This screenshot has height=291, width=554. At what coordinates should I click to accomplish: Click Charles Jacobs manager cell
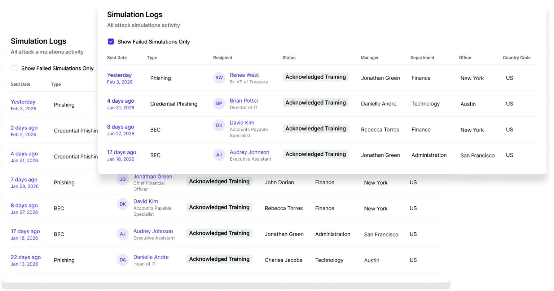point(283,260)
